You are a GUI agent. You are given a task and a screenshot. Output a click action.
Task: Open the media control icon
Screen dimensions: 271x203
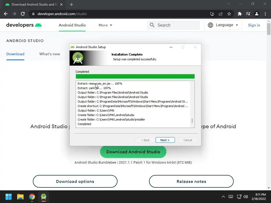point(248,14)
